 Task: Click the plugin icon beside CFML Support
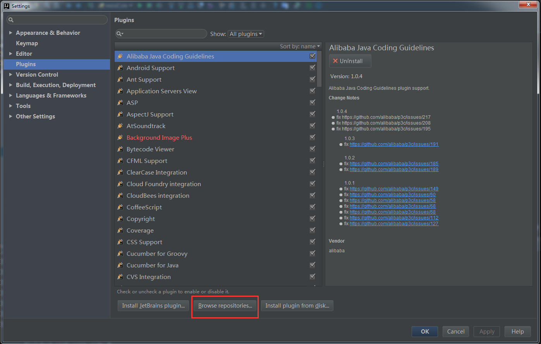(x=120, y=161)
